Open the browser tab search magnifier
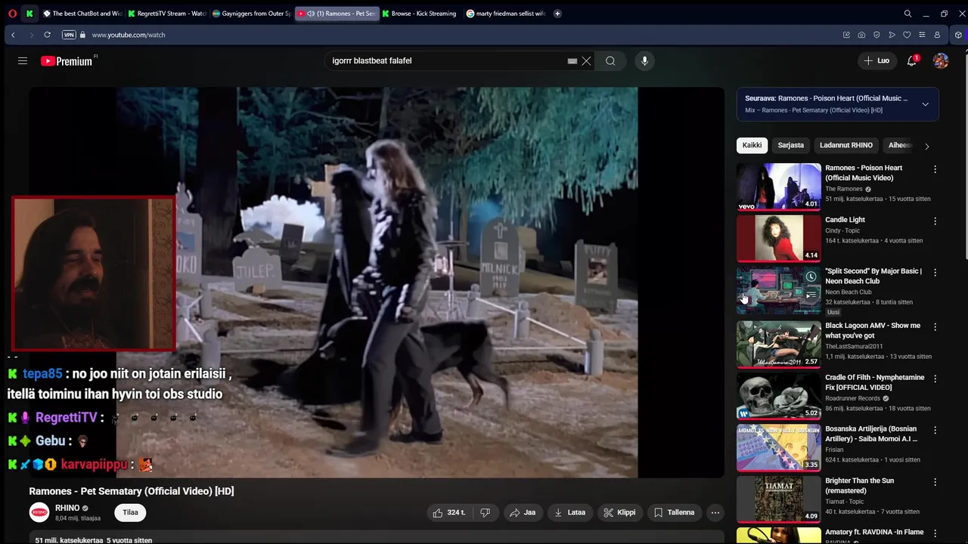The height and width of the screenshot is (544, 968). pyautogui.click(x=907, y=14)
